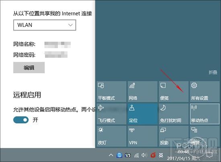Open the volume speaker tray icon

(144, 155)
